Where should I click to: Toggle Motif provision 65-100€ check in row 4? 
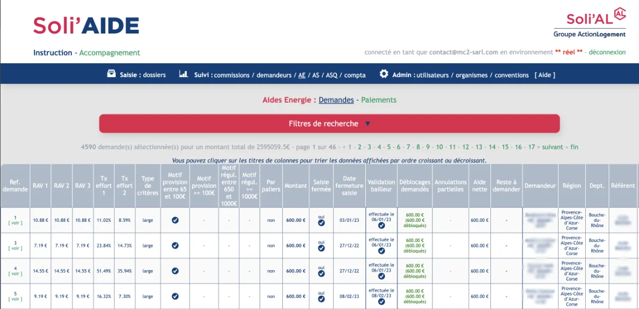[x=175, y=271]
